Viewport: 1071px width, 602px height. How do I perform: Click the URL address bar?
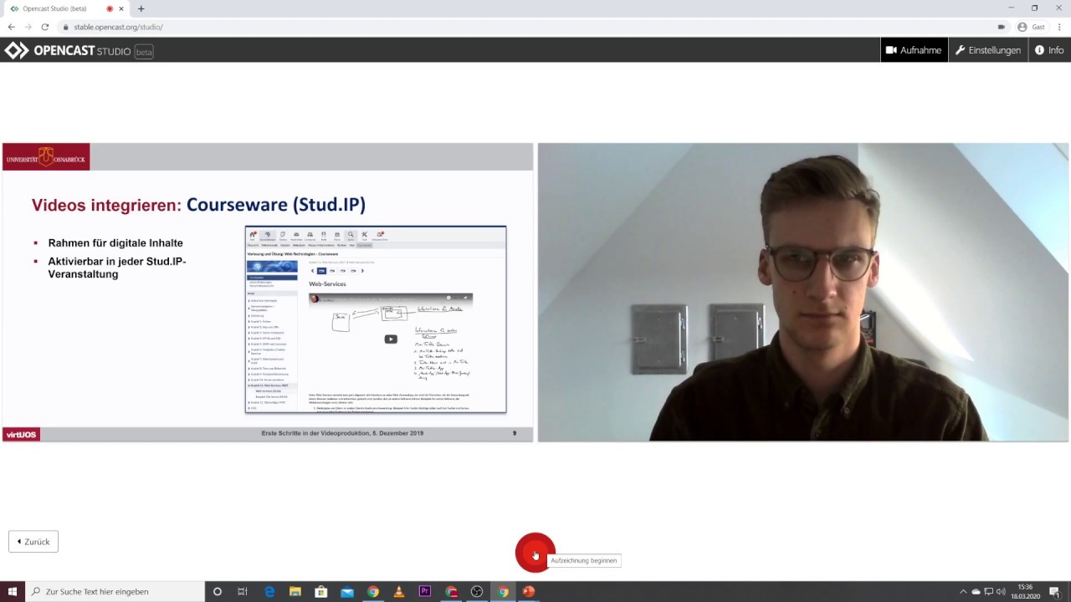coord(502,27)
